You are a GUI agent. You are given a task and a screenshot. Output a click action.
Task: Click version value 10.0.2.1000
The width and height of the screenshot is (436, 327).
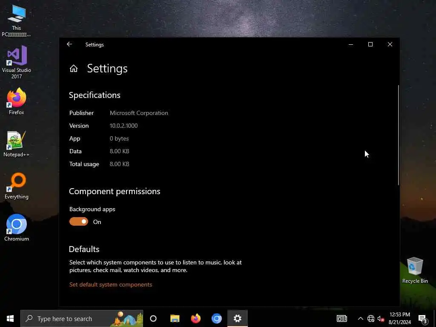[124, 126]
